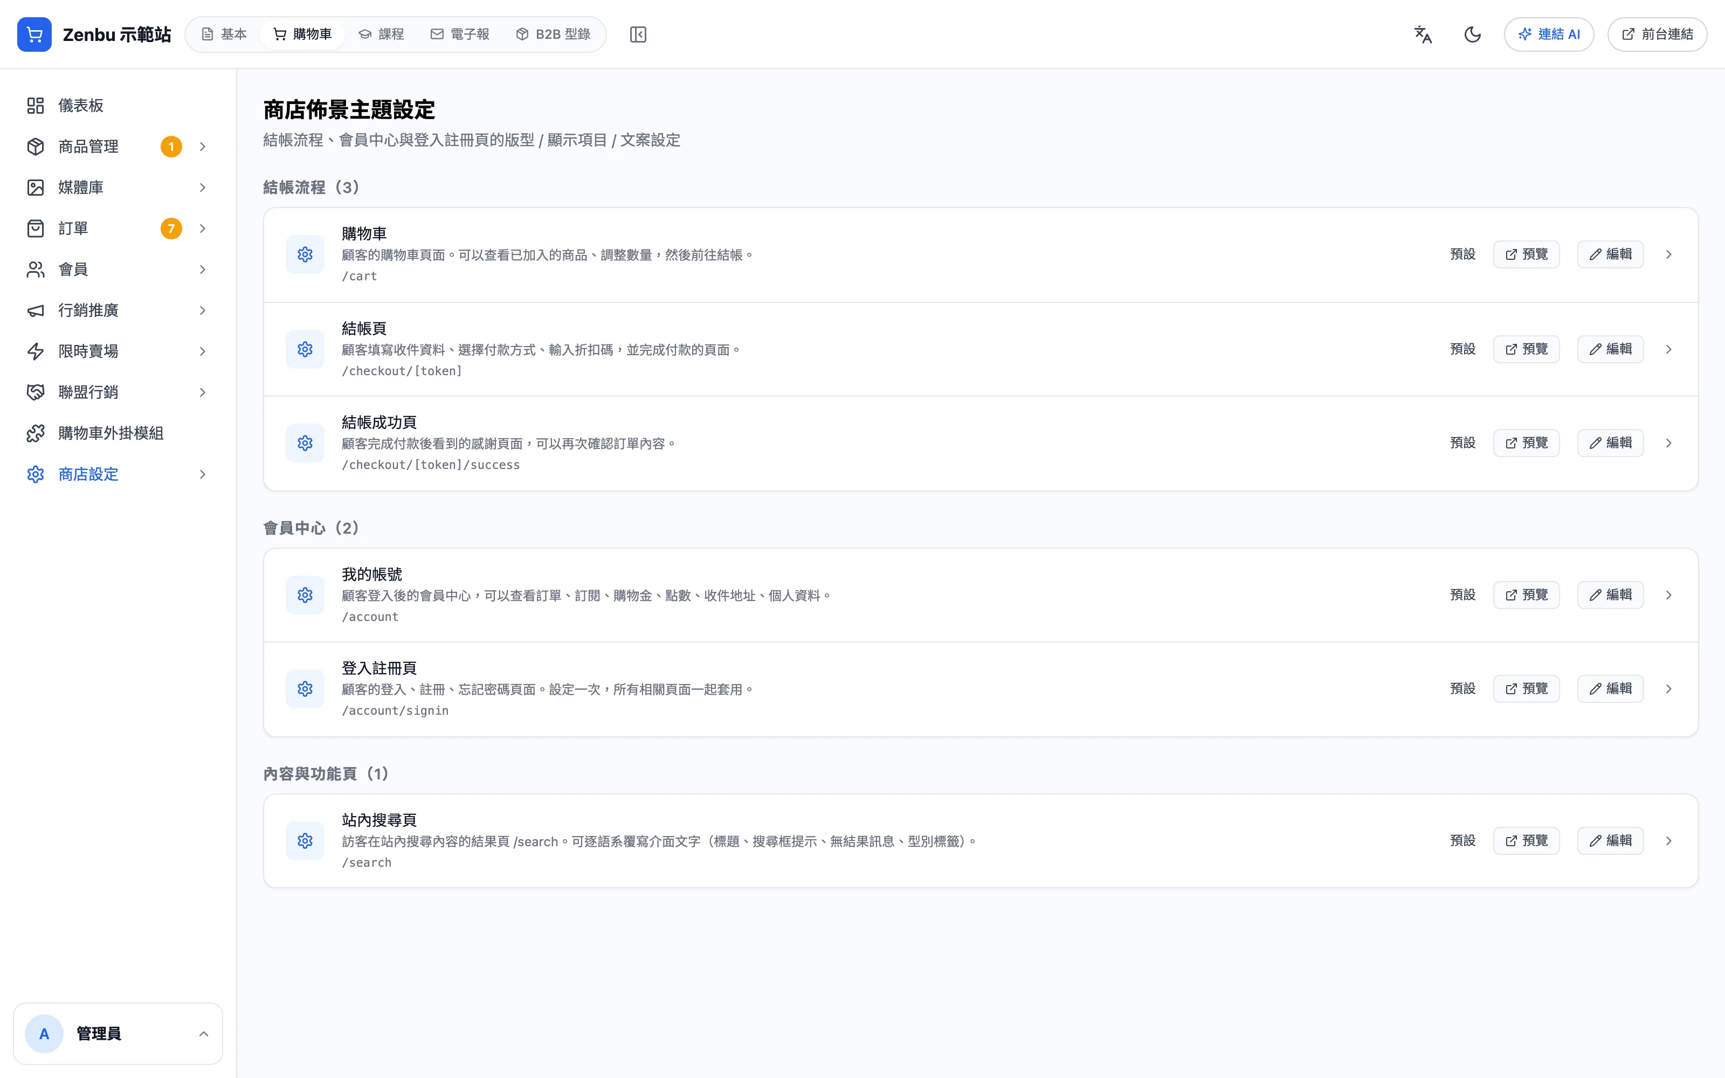
Task: Click the gear icon for 我的帳號 row
Action: [x=305, y=595]
